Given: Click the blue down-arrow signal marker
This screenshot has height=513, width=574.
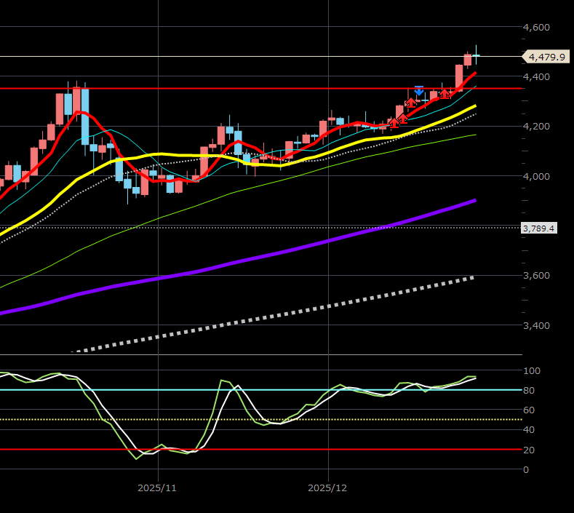Looking at the screenshot, I should (419, 90).
